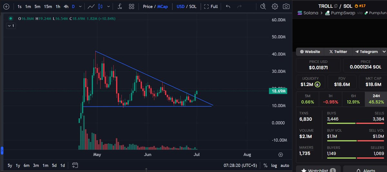Undo the last chart action
This screenshot has width=387, height=172.
(228, 6)
